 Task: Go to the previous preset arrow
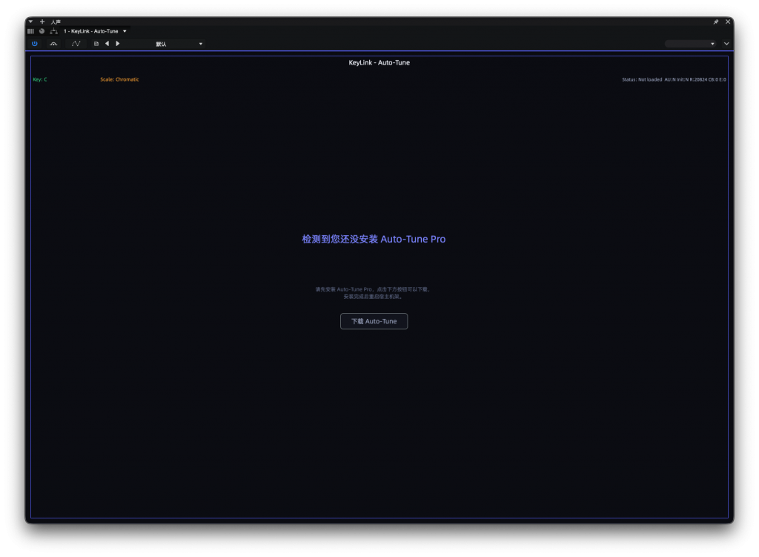(107, 44)
